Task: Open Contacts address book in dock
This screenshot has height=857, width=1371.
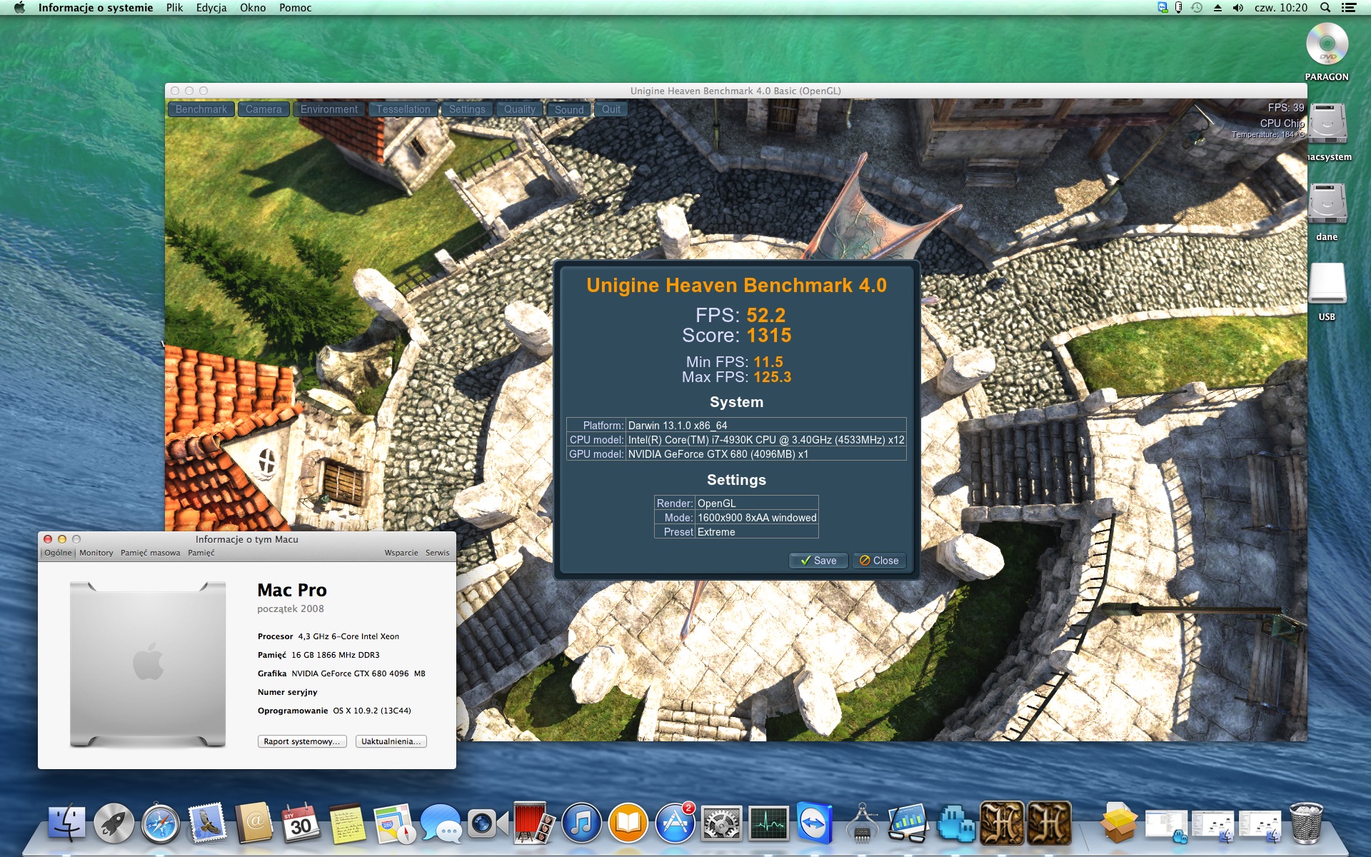Action: [254, 823]
